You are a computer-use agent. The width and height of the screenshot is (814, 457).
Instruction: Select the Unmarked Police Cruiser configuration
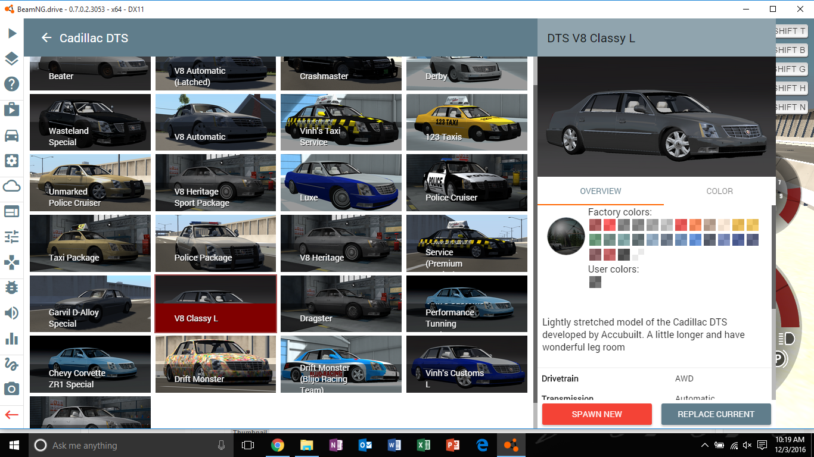pyautogui.click(x=90, y=183)
